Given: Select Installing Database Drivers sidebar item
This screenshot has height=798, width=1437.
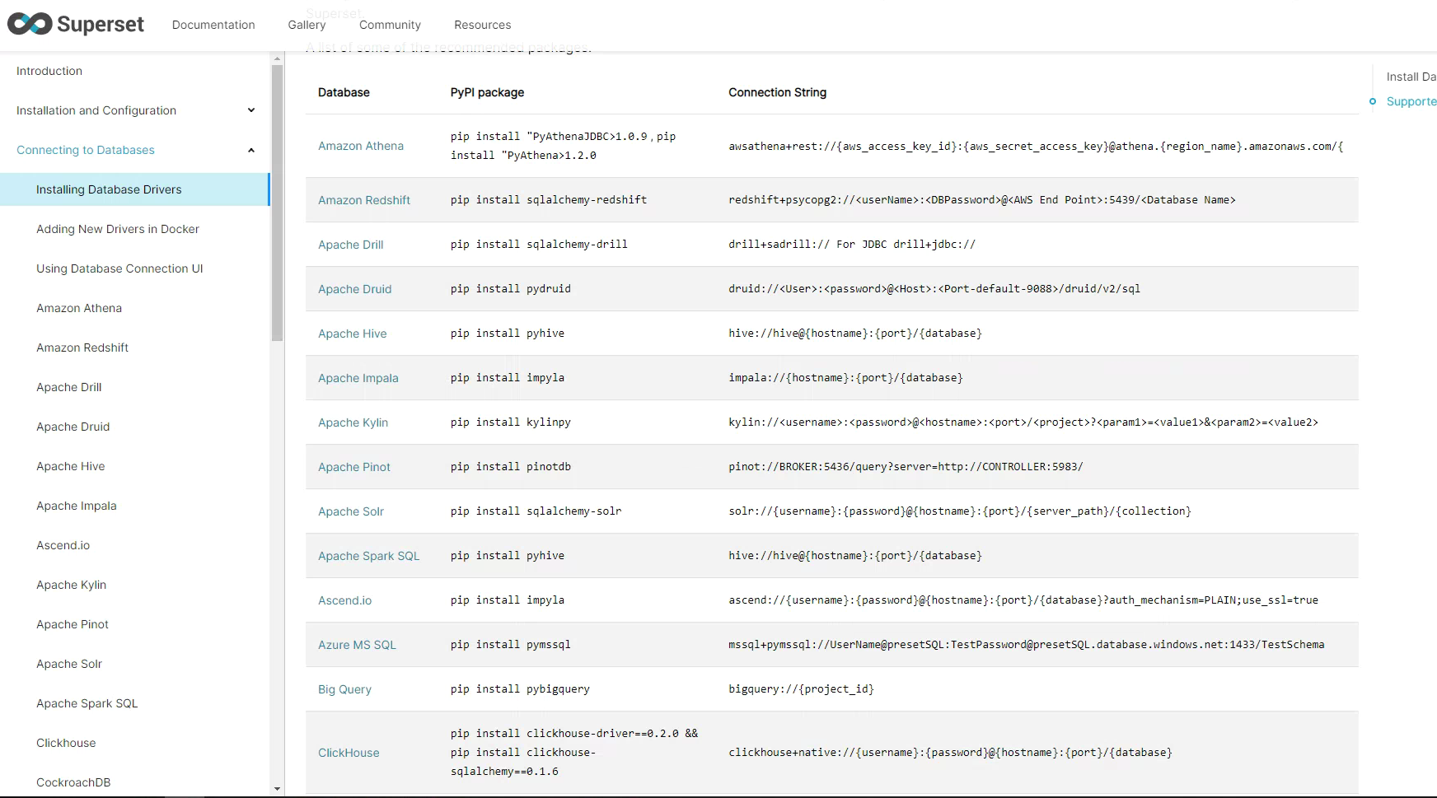Looking at the screenshot, I should point(134,189).
